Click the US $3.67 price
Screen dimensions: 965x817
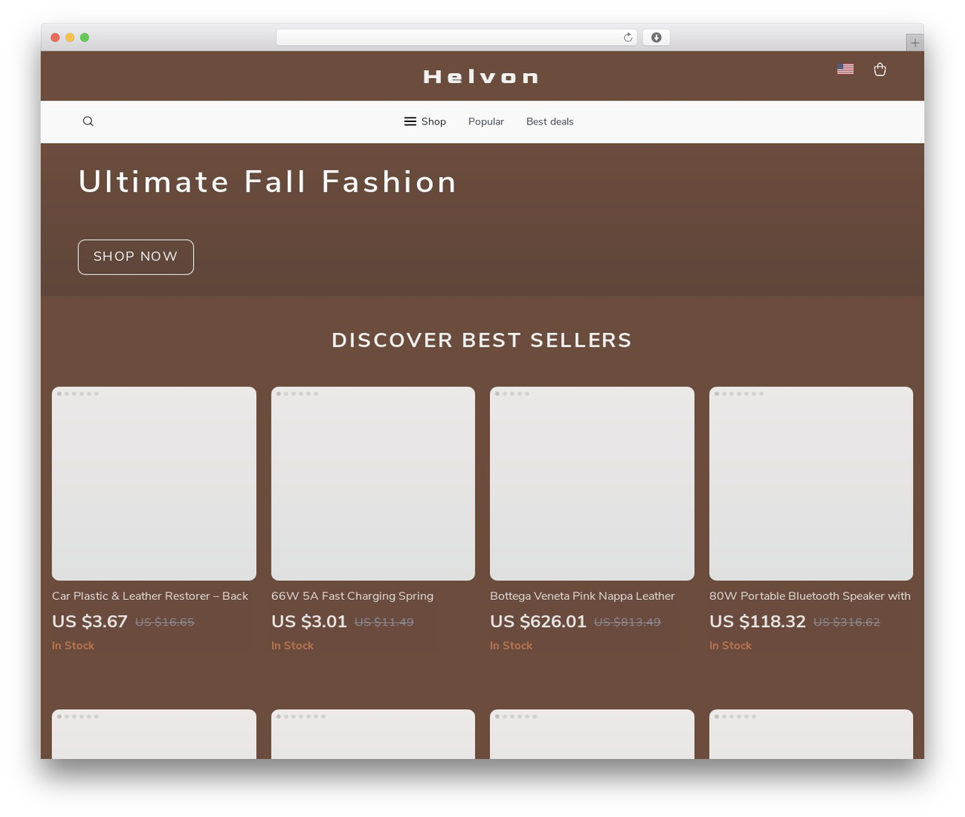click(90, 622)
